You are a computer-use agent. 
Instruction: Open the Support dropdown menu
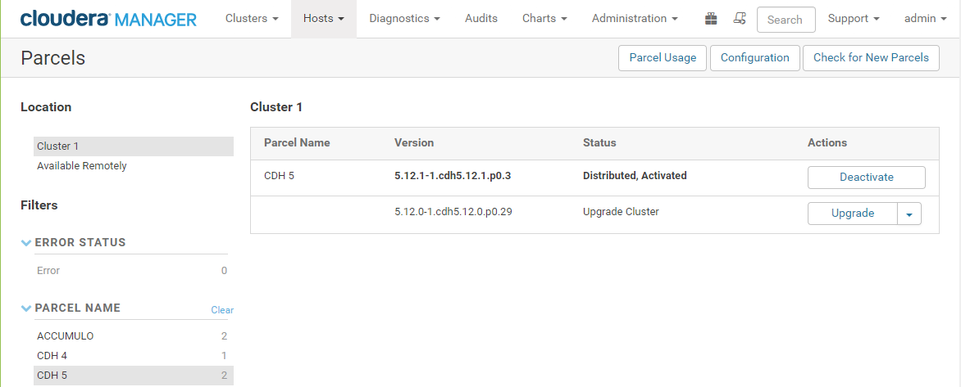coord(854,19)
